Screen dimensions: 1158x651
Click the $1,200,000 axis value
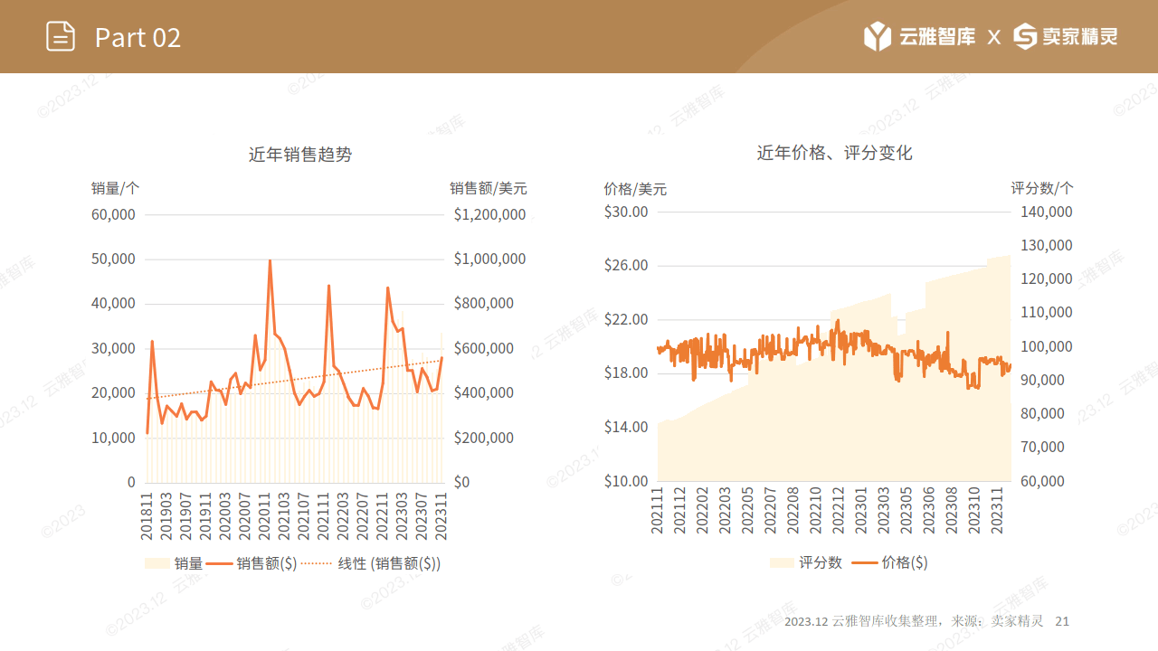(489, 214)
